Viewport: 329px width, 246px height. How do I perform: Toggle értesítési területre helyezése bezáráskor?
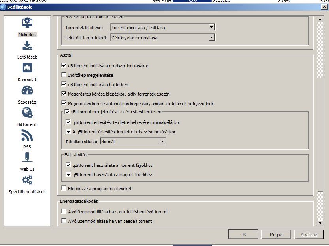pos(68,131)
